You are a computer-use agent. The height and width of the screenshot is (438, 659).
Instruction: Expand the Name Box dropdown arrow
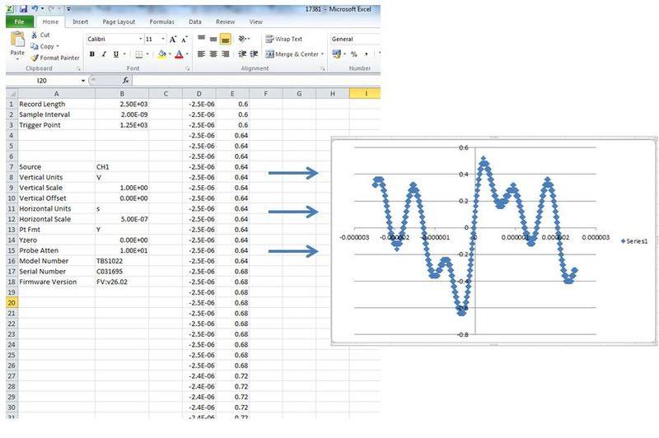(83, 81)
